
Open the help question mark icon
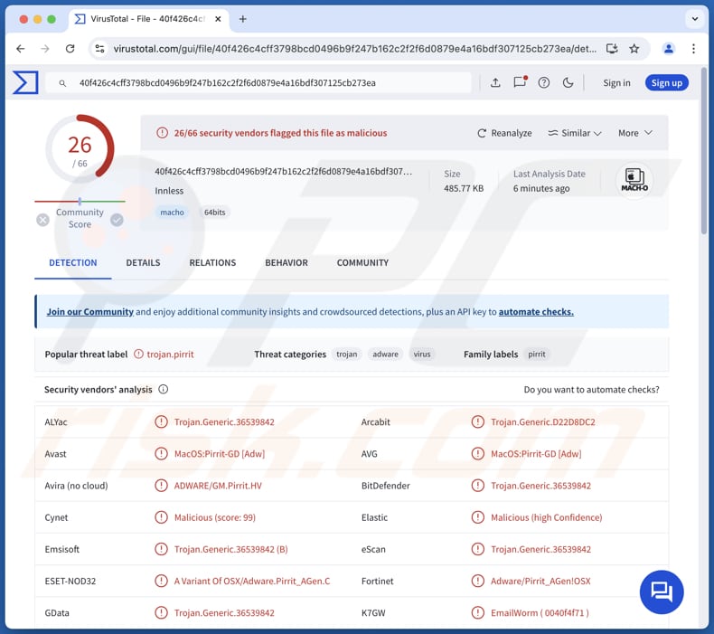click(x=544, y=82)
